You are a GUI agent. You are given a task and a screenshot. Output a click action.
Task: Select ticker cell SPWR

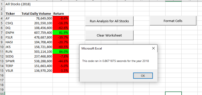click(13, 61)
